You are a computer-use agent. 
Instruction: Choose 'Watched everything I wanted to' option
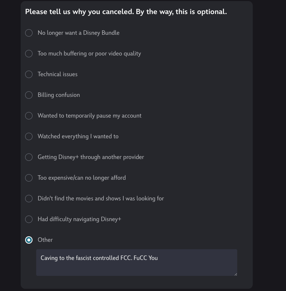coord(29,136)
